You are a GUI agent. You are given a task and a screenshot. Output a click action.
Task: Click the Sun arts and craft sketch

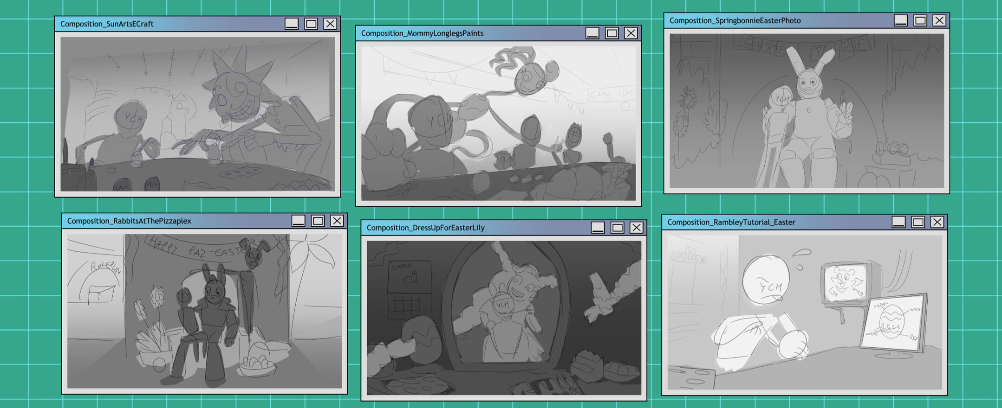pos(197,114)
